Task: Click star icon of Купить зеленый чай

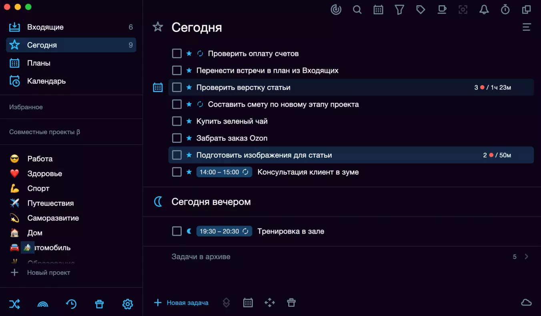Action: [189, 121]
